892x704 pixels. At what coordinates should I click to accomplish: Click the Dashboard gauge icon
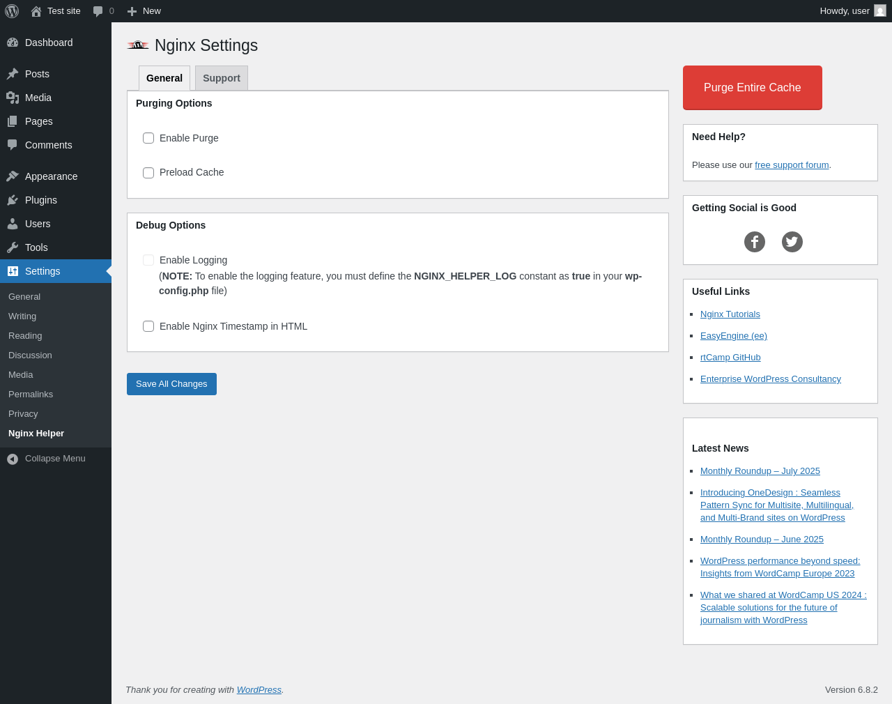[x=13, y=43]
